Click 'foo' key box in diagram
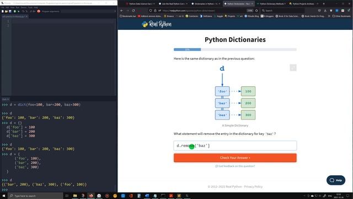 coord(222,91)
